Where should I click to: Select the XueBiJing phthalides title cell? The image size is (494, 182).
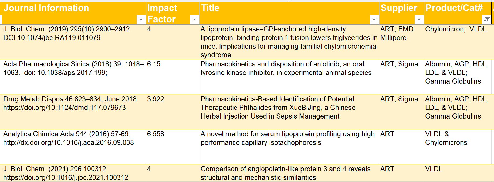[x=278, y=108]
